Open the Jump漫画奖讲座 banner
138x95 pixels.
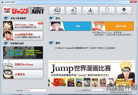tap(23, 36)
